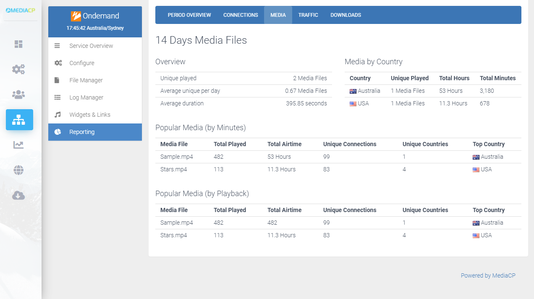
Task: Click Australia flag in Popular Media by Minutes
Action: 476,157
